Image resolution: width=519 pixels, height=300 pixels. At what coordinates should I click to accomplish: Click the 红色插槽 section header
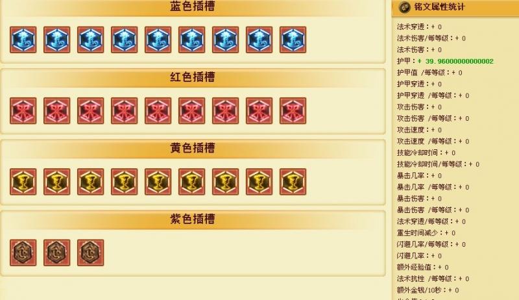[x=192, y=77]
